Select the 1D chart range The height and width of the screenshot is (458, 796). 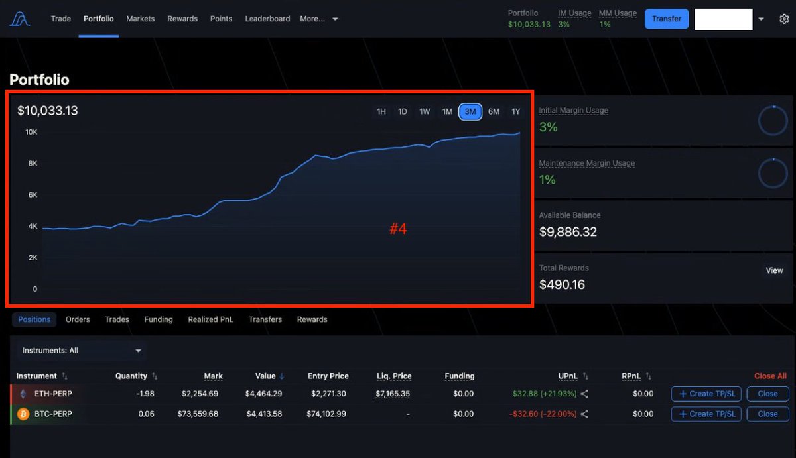click(403, 111)
